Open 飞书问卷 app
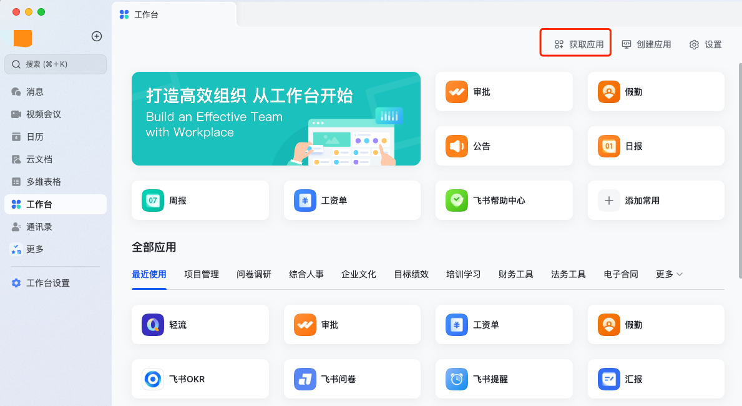The image size is (742, 406). click(x=352, y=379)
